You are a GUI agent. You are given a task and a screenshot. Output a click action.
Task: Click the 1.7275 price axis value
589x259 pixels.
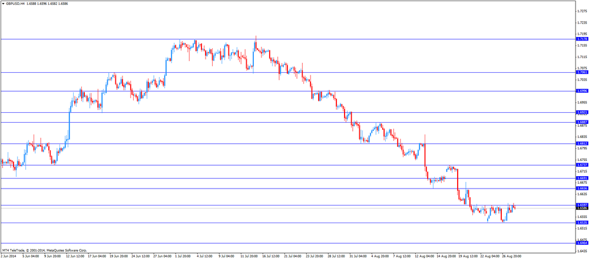point(581,11)
